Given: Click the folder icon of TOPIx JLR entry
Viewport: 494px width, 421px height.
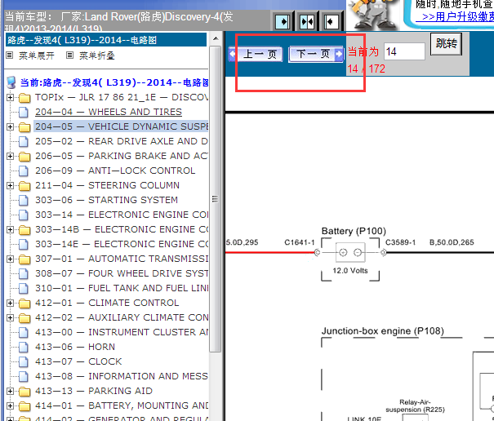Looking at the screenshot, I should pos(24,98).
